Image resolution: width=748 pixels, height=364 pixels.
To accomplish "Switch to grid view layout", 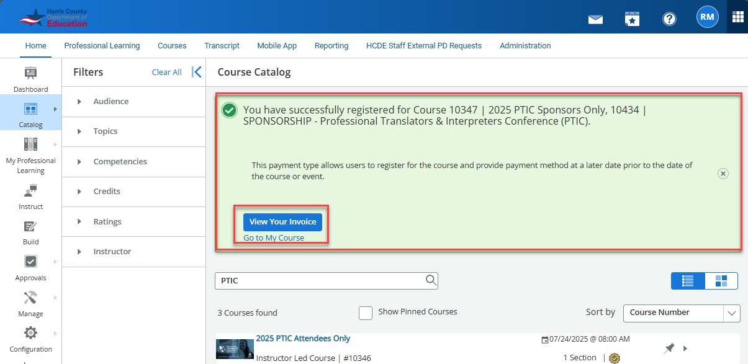I will (x=721, y=281).
